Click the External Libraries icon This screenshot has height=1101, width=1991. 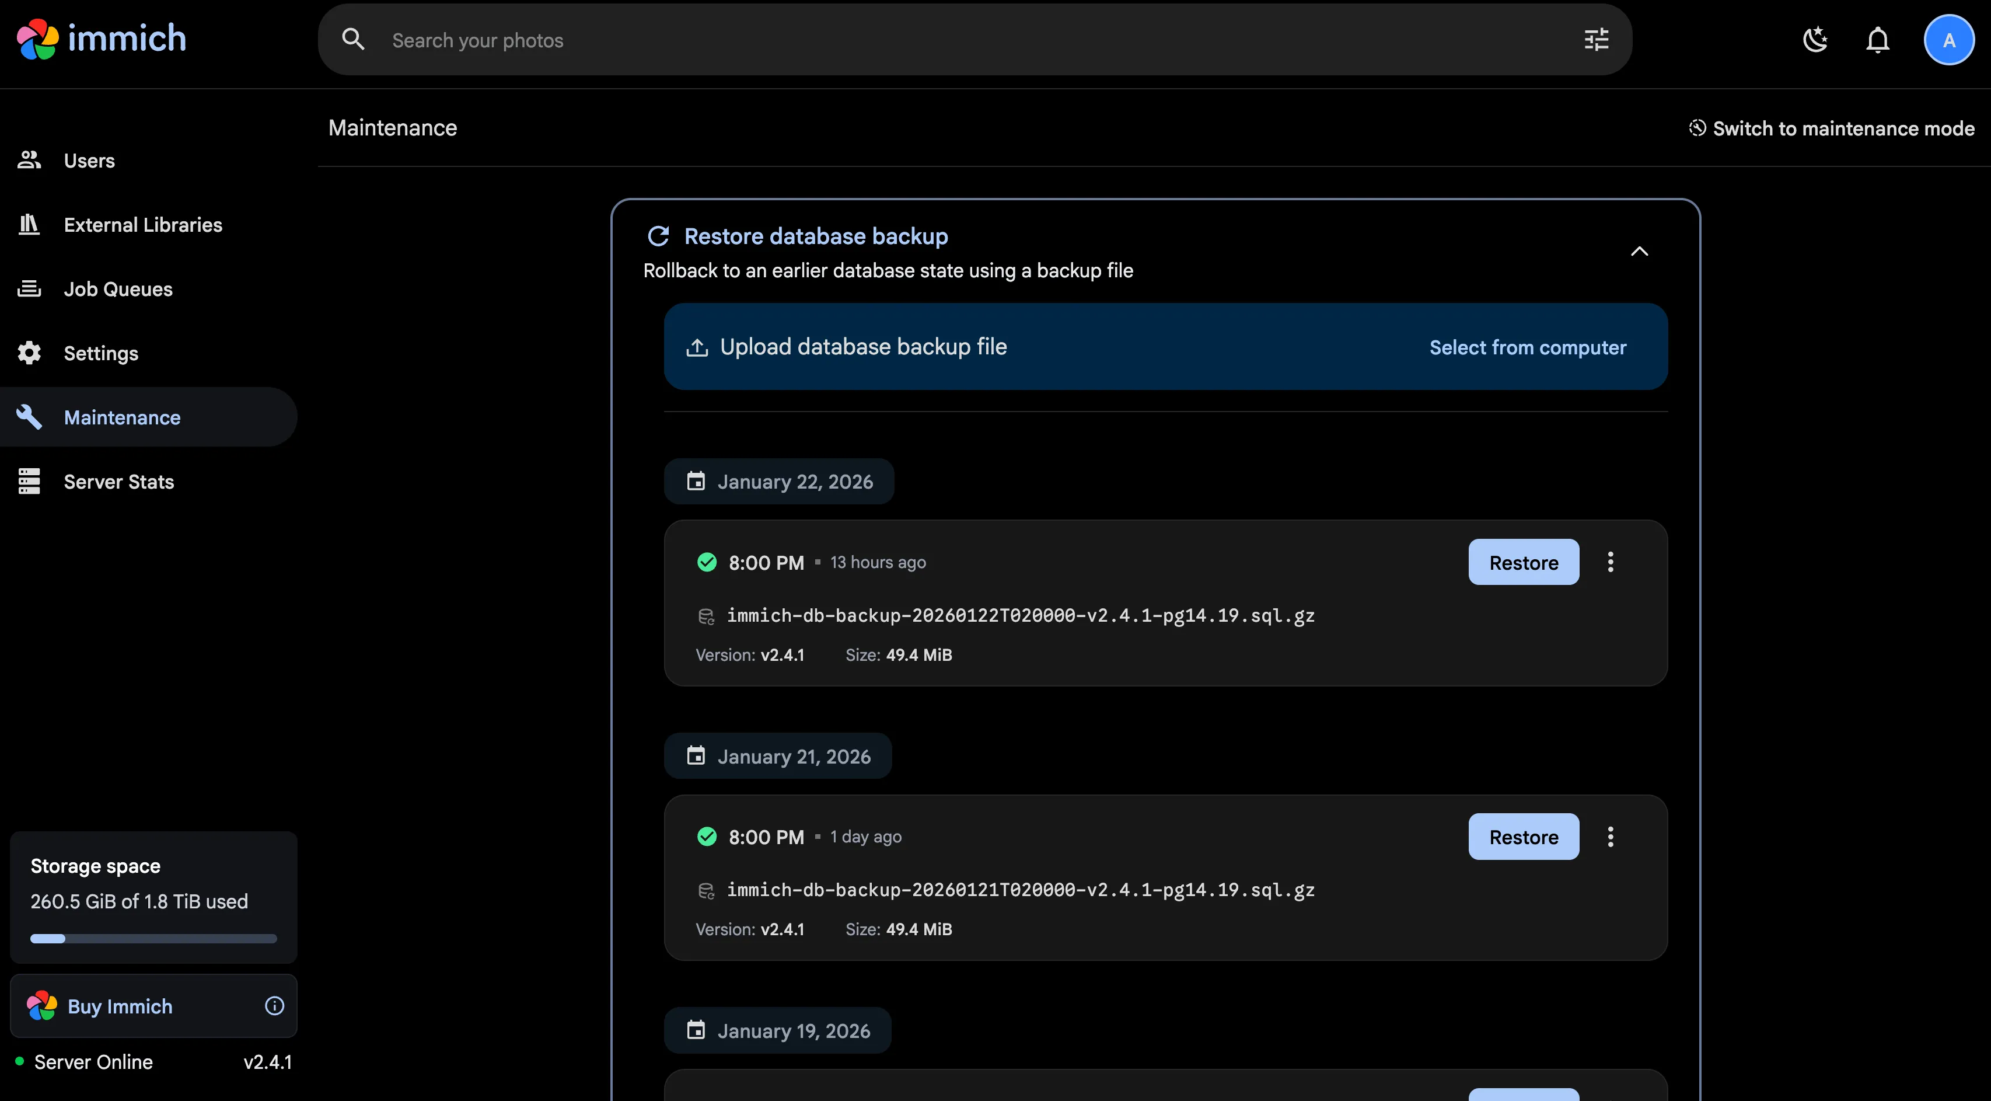29,224
